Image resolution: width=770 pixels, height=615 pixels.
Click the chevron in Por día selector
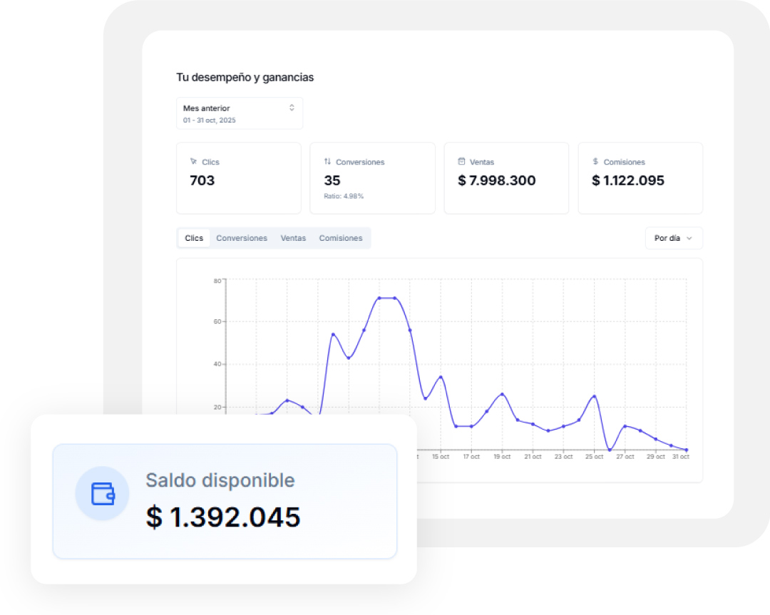689,238
